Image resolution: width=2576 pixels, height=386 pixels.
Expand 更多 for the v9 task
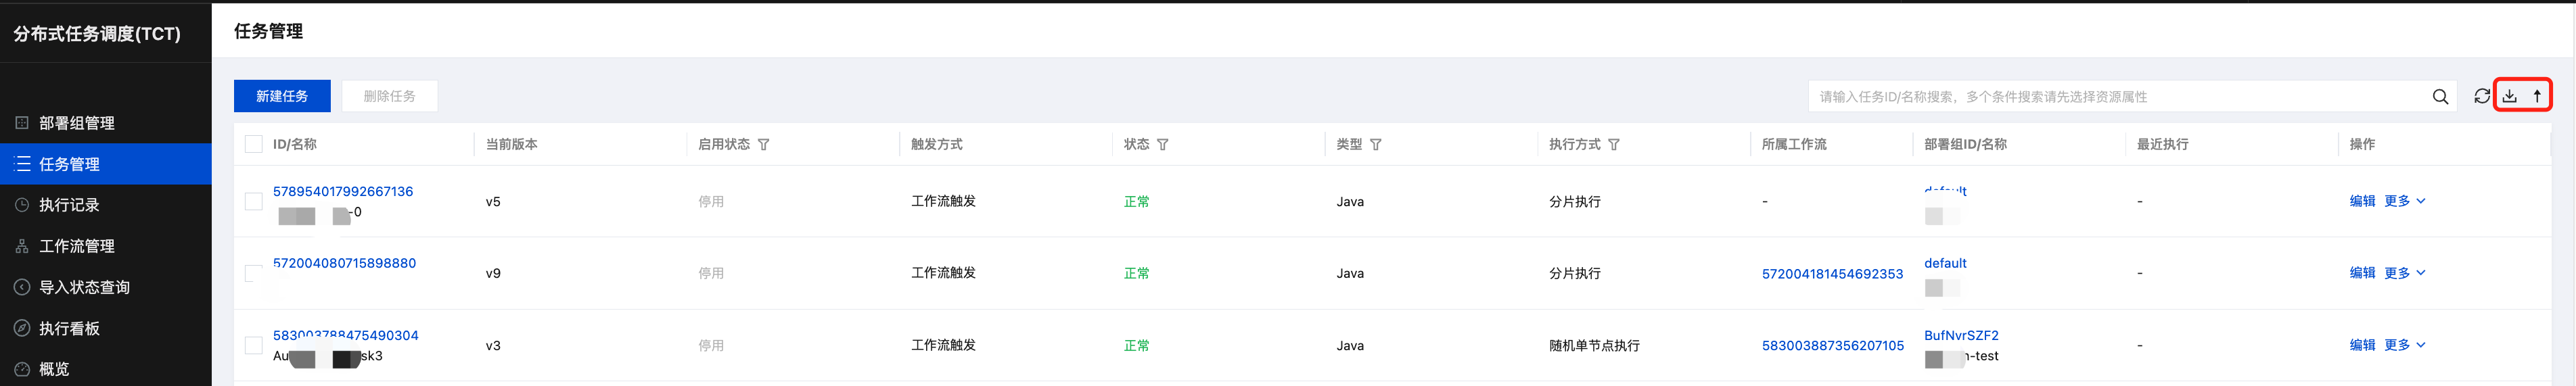pos(2405,273)
